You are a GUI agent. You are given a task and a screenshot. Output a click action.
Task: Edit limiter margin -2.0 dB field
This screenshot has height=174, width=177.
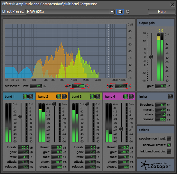click(x=161, y=110)
